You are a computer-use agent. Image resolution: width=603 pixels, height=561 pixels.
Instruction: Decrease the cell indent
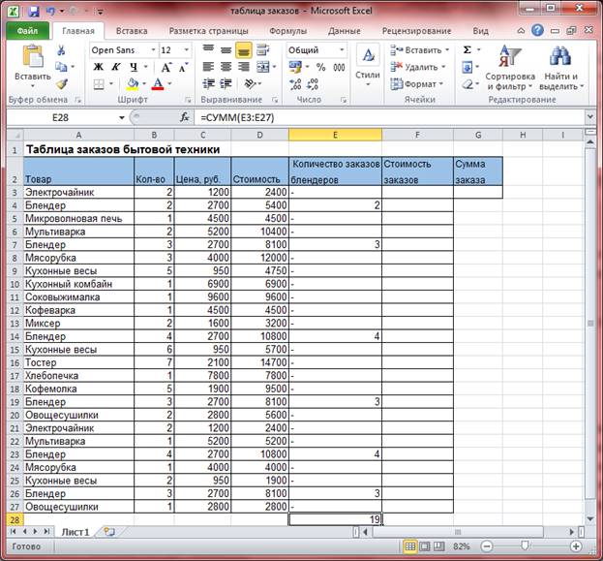pyautogui.click(x=208, y=83)
